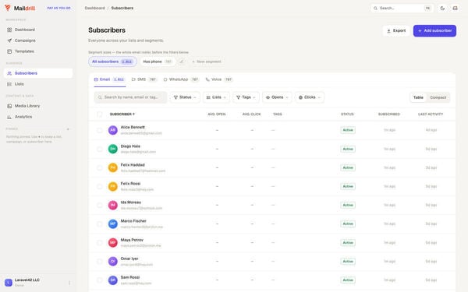
Task: Click the Subscribers people icon in sidebar
Action: pyautogui.click(x=9, y=73)
